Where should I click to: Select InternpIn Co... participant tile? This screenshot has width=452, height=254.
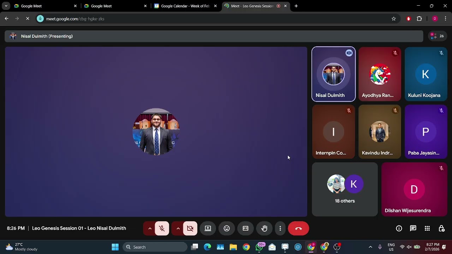coord(334,132)
